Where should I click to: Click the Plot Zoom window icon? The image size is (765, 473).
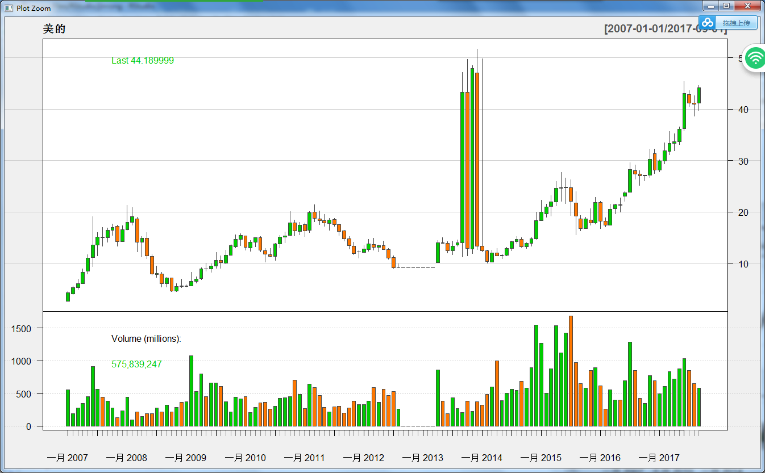(9, 8)
